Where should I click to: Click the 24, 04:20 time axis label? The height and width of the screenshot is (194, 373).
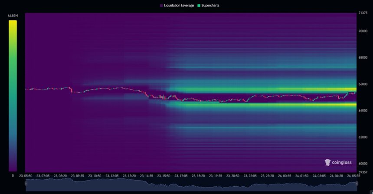coord(336,176)
